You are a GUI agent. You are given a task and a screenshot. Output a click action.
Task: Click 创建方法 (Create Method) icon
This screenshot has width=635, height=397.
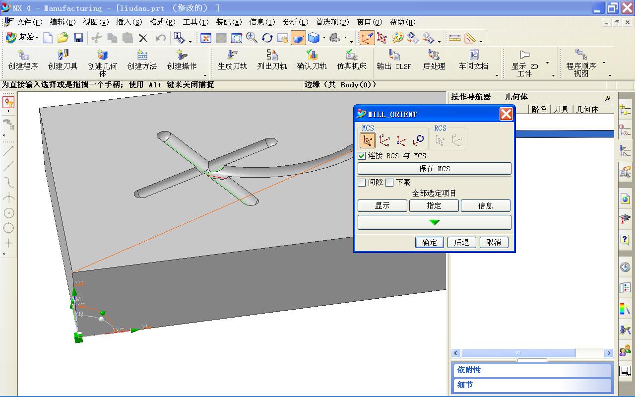pos(142,60)
